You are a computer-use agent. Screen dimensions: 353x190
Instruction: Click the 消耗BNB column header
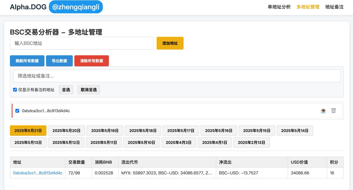(105, 162)
